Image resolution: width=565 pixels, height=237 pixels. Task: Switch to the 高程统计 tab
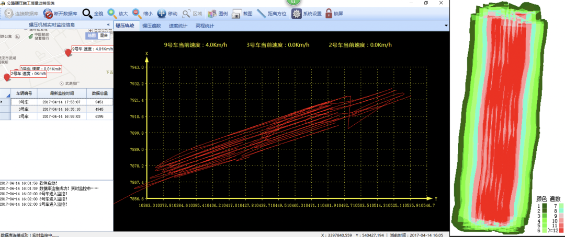tap(205, 25)
